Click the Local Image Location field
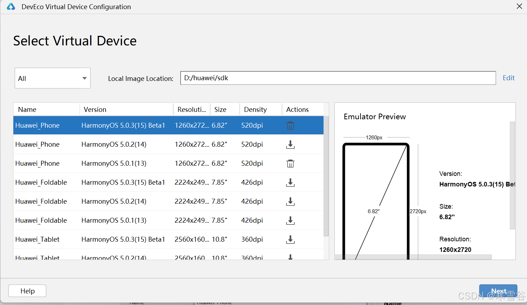 (x=338, y=78)
